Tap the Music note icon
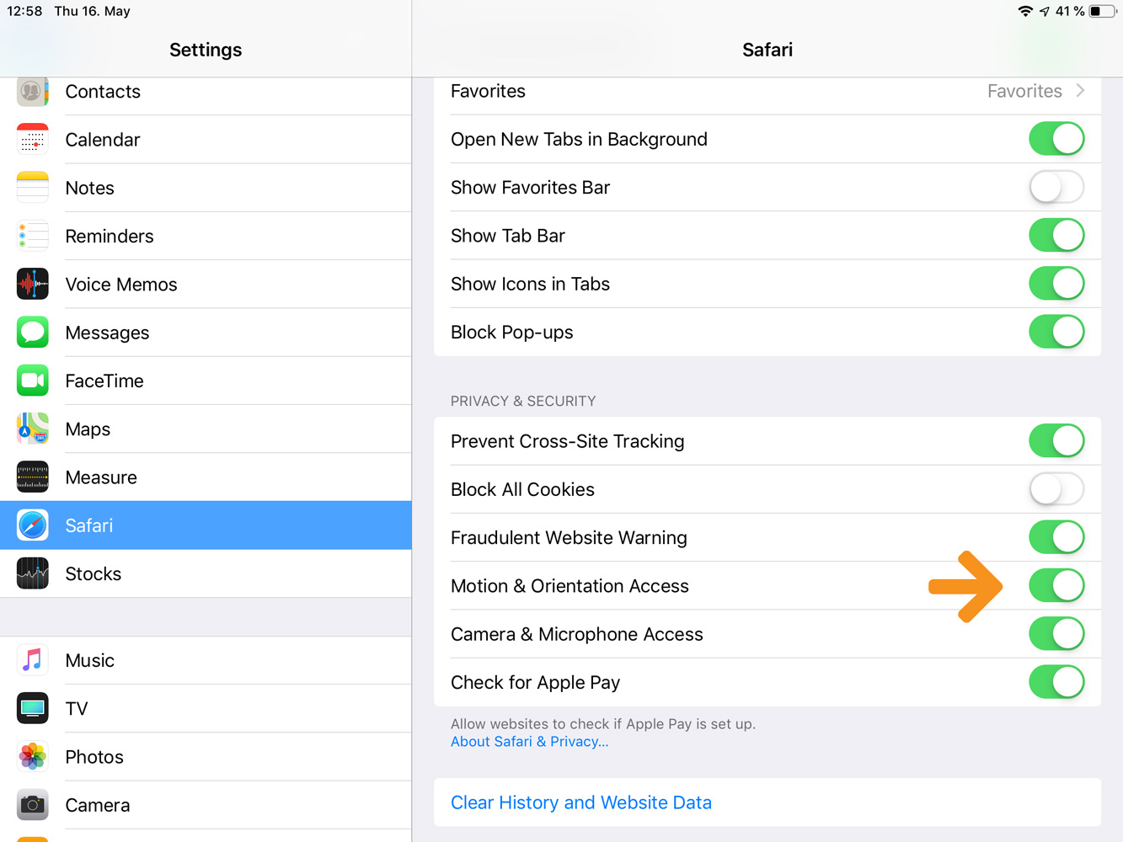1123x842 pixels. (x=32, y=660)
